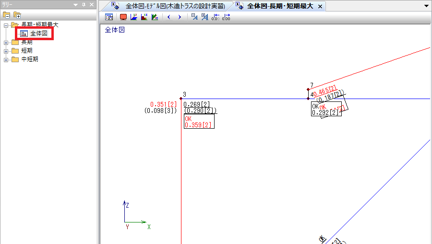
Task: Select the 短期 folder in tree
Action: tap(27, 51)
